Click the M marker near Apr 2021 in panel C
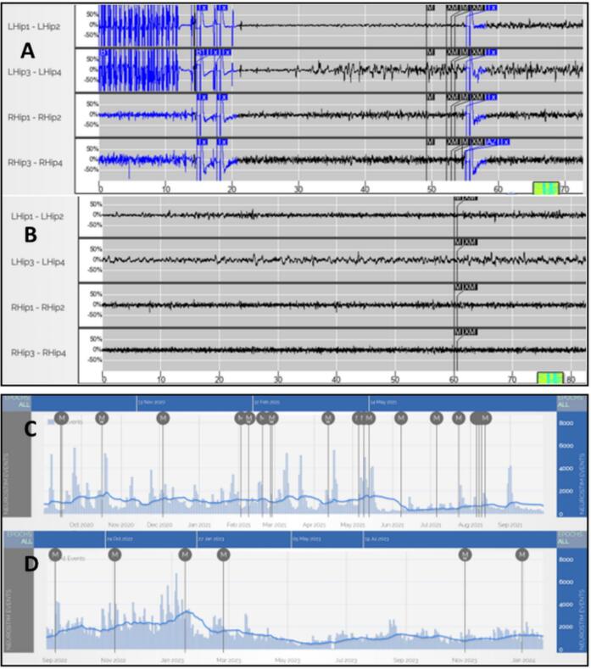Viewport: 591px width, 669px height. point(327,418)
